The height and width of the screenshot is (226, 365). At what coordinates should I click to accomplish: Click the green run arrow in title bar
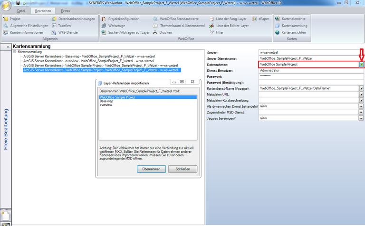(x=24, y=3)
